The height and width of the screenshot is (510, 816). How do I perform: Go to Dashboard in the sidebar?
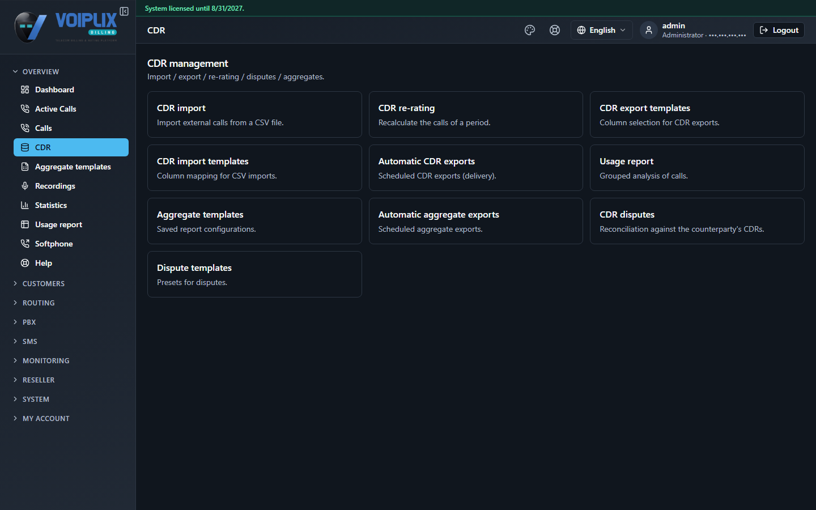pyautogui.click(x=71, y=90)
